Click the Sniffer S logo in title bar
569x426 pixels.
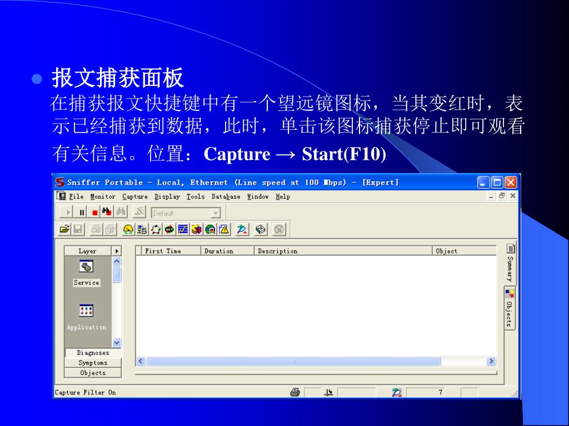(60, 182)
